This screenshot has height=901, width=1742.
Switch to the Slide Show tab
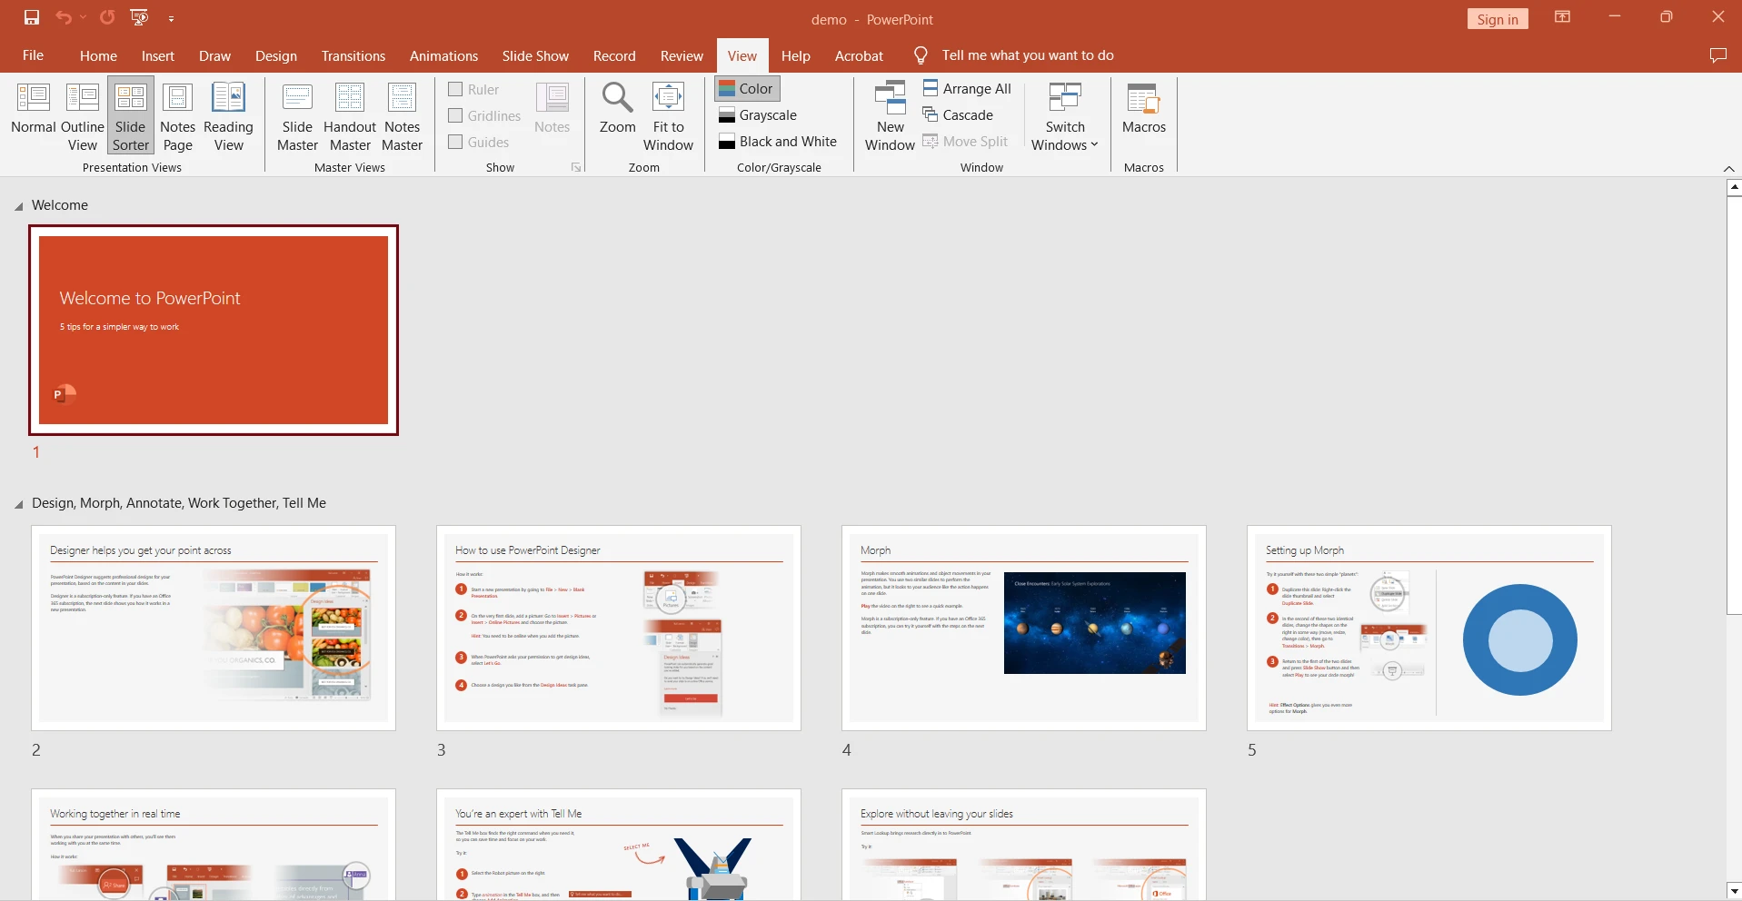tap(535, 55)
